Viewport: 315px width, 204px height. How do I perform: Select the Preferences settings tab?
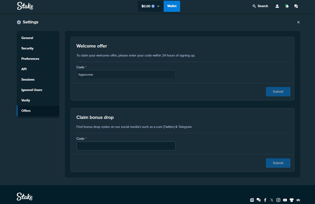click(38, 59)
